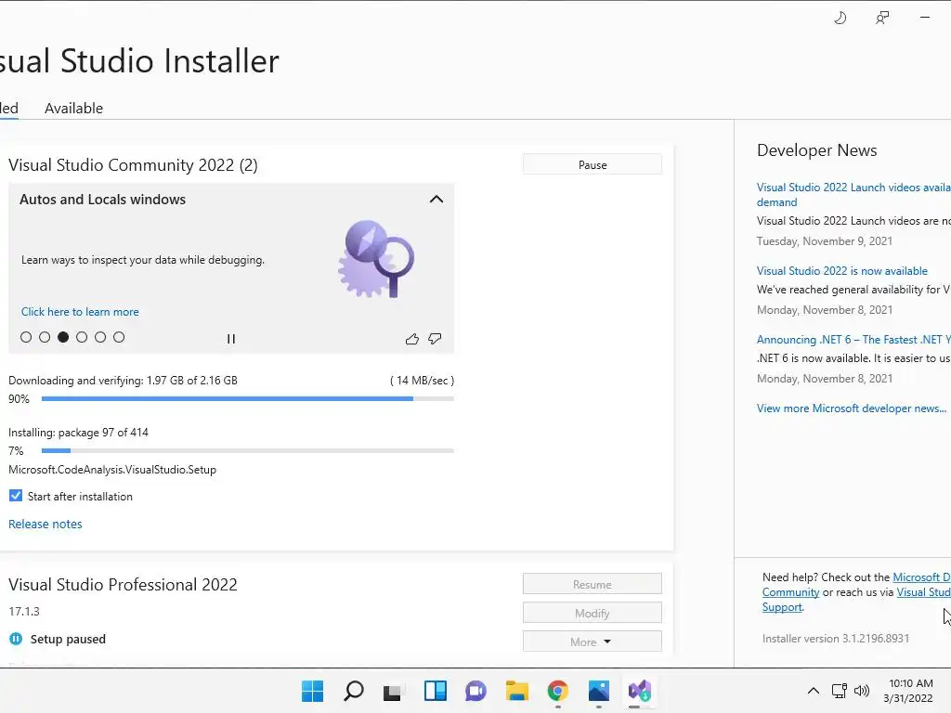
Task: Give thumbs down to the tip
Action: (x=435, y=339)
